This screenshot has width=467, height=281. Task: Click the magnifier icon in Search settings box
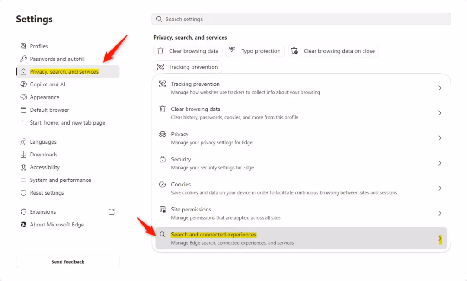[159, 19]
